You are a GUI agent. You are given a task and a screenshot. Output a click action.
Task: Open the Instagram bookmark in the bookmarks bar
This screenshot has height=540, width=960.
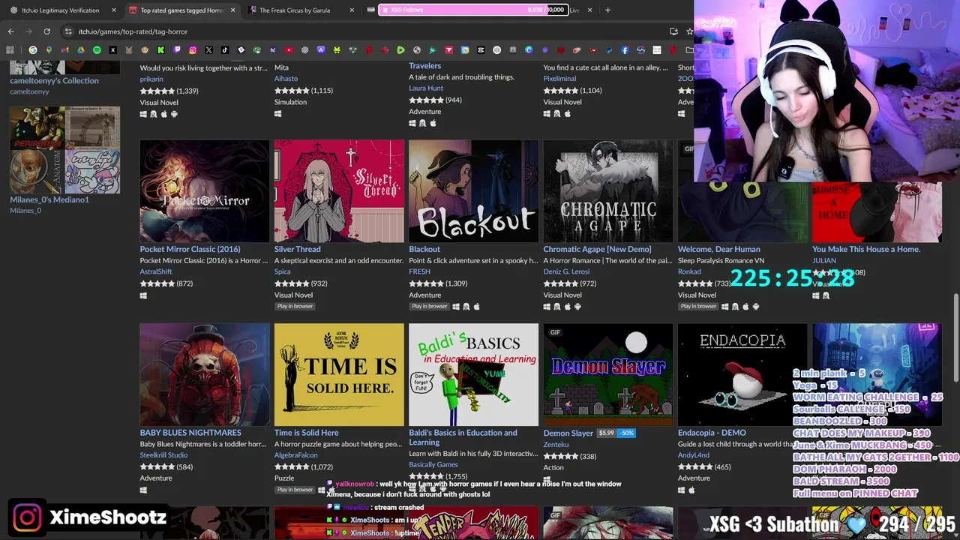[193, 50]
